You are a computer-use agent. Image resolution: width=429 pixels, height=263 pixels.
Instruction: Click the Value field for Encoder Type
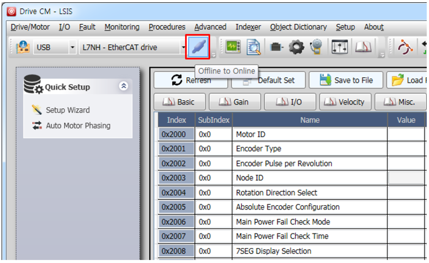point(406,149)
